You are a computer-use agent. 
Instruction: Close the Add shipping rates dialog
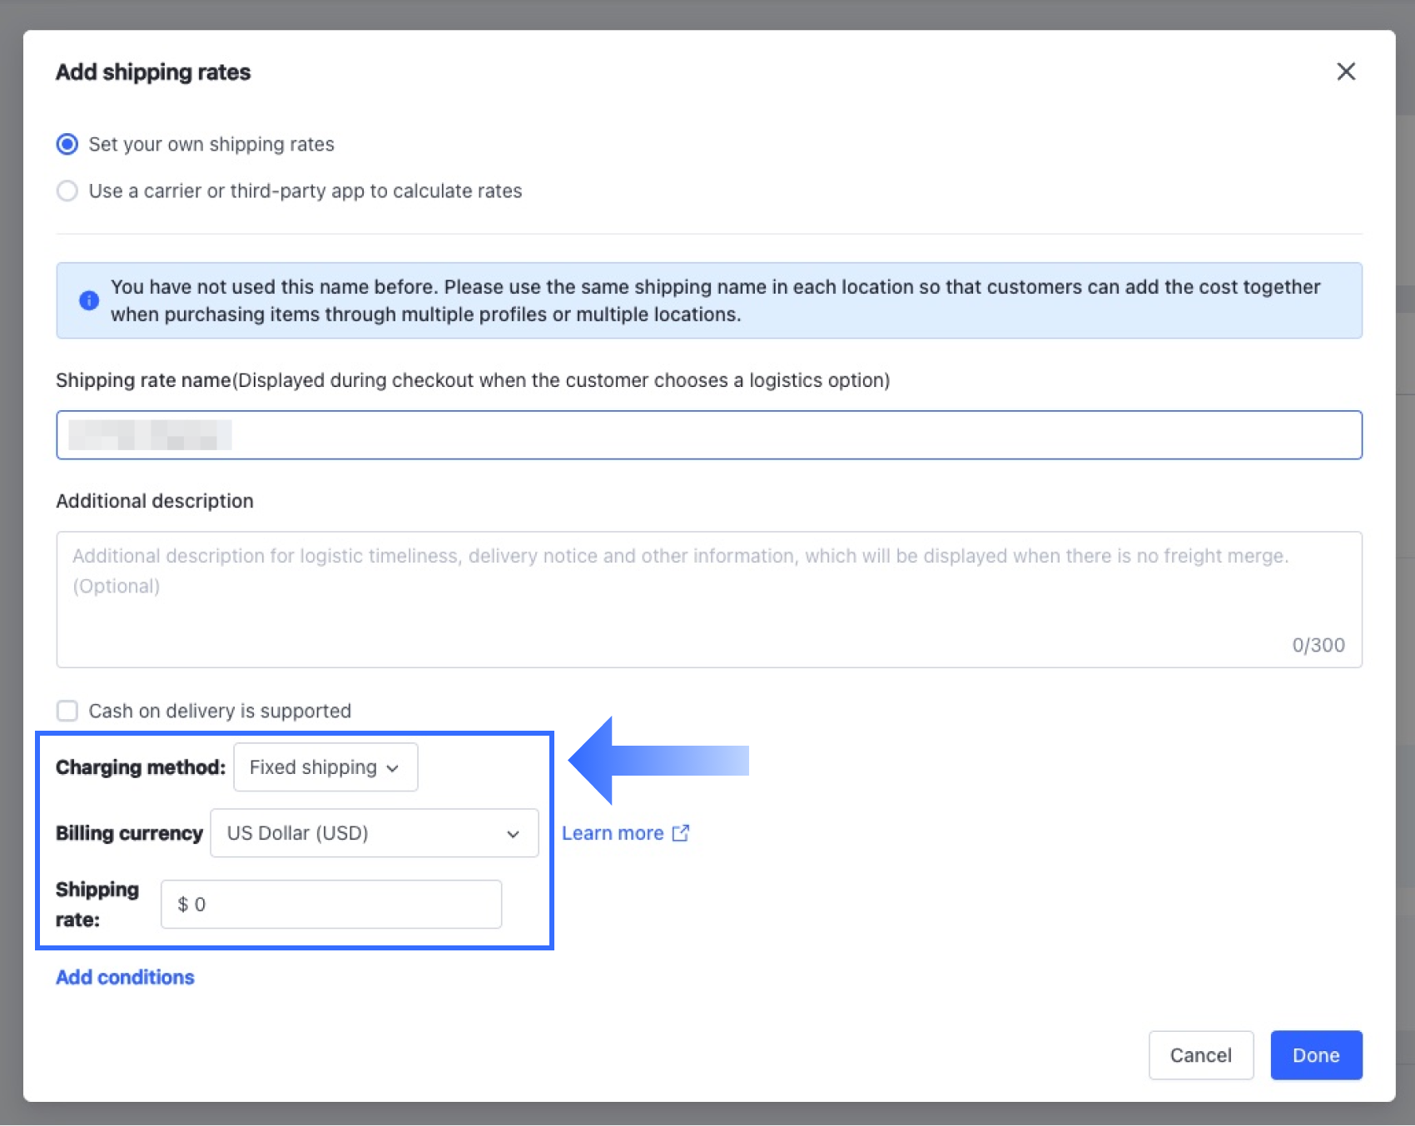click(1346, 72)
